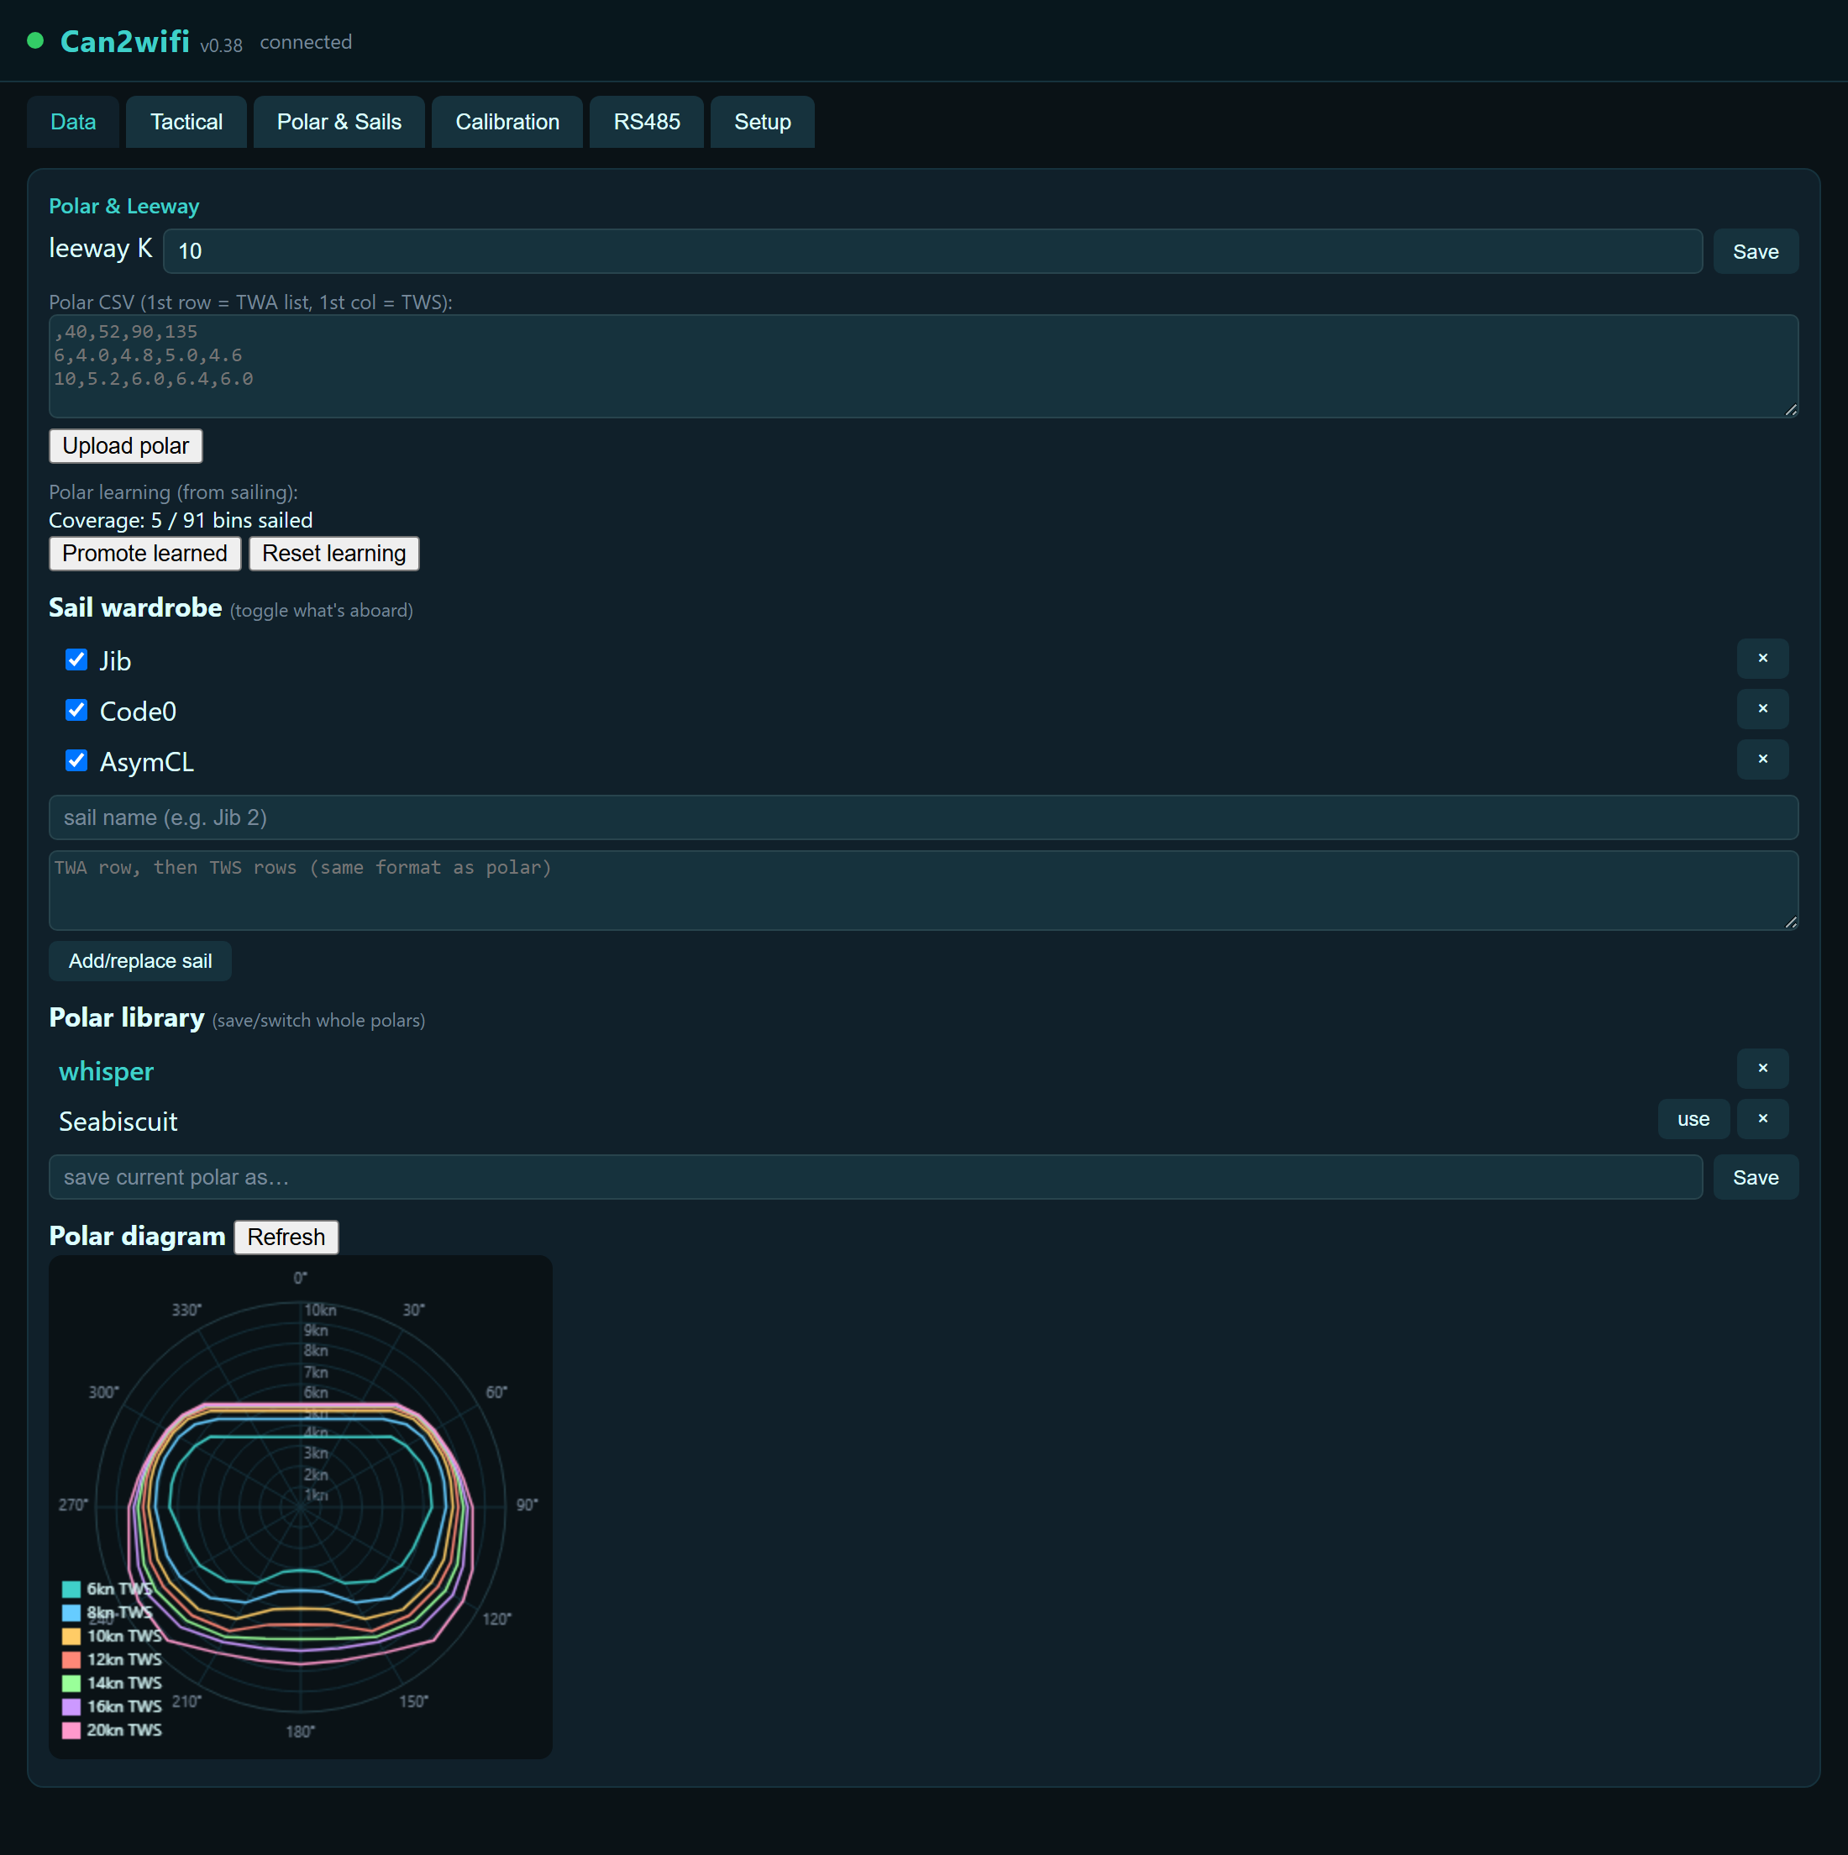Viewport: 1848px width, 1855px height.
Task: Go to the Setup tab
Action: coord(762,122)
